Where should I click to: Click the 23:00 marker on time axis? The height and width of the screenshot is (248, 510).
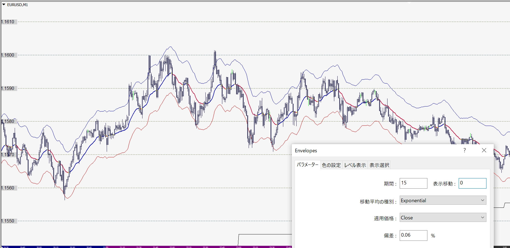(239, 247)
